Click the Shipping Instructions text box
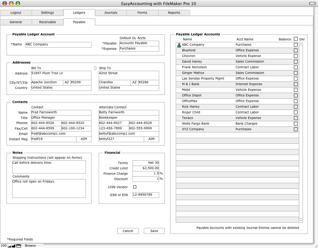The width and height of the screenshot is (318, 248). pyautogui.click(x=49, y=167)
